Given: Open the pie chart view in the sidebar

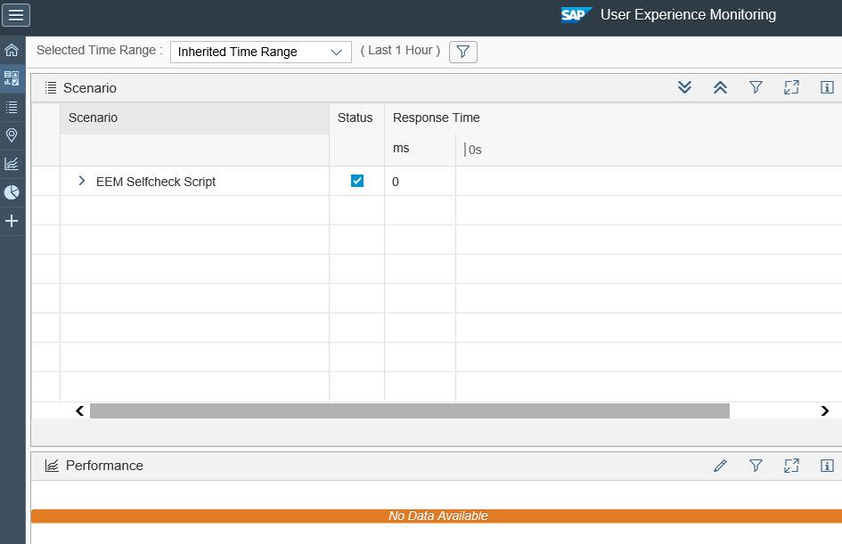Looking at the screenshot, I should click(x=12, y=192).
